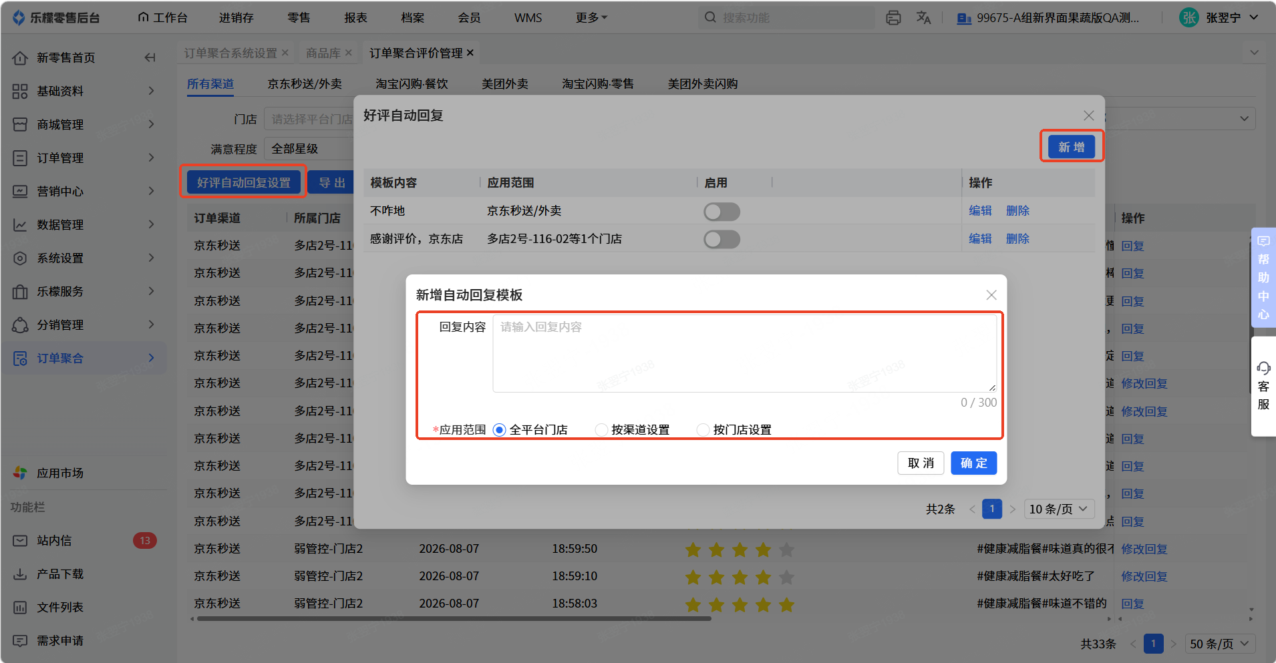The width and height of the screenshot is (1276, 663).
Task: Click the 乐檬服务 icon
Action: tap(20, 292)
